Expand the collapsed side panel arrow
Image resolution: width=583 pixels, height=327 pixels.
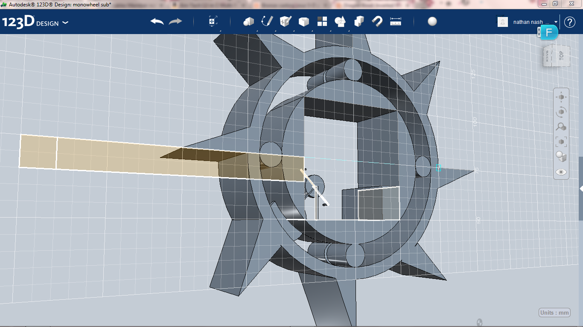pyautogui.click(x=581, y=188)
